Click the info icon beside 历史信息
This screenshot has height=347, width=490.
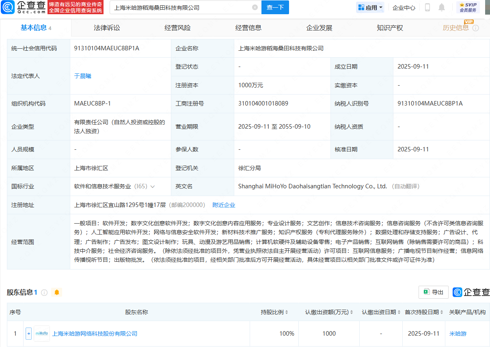[475, 28]
